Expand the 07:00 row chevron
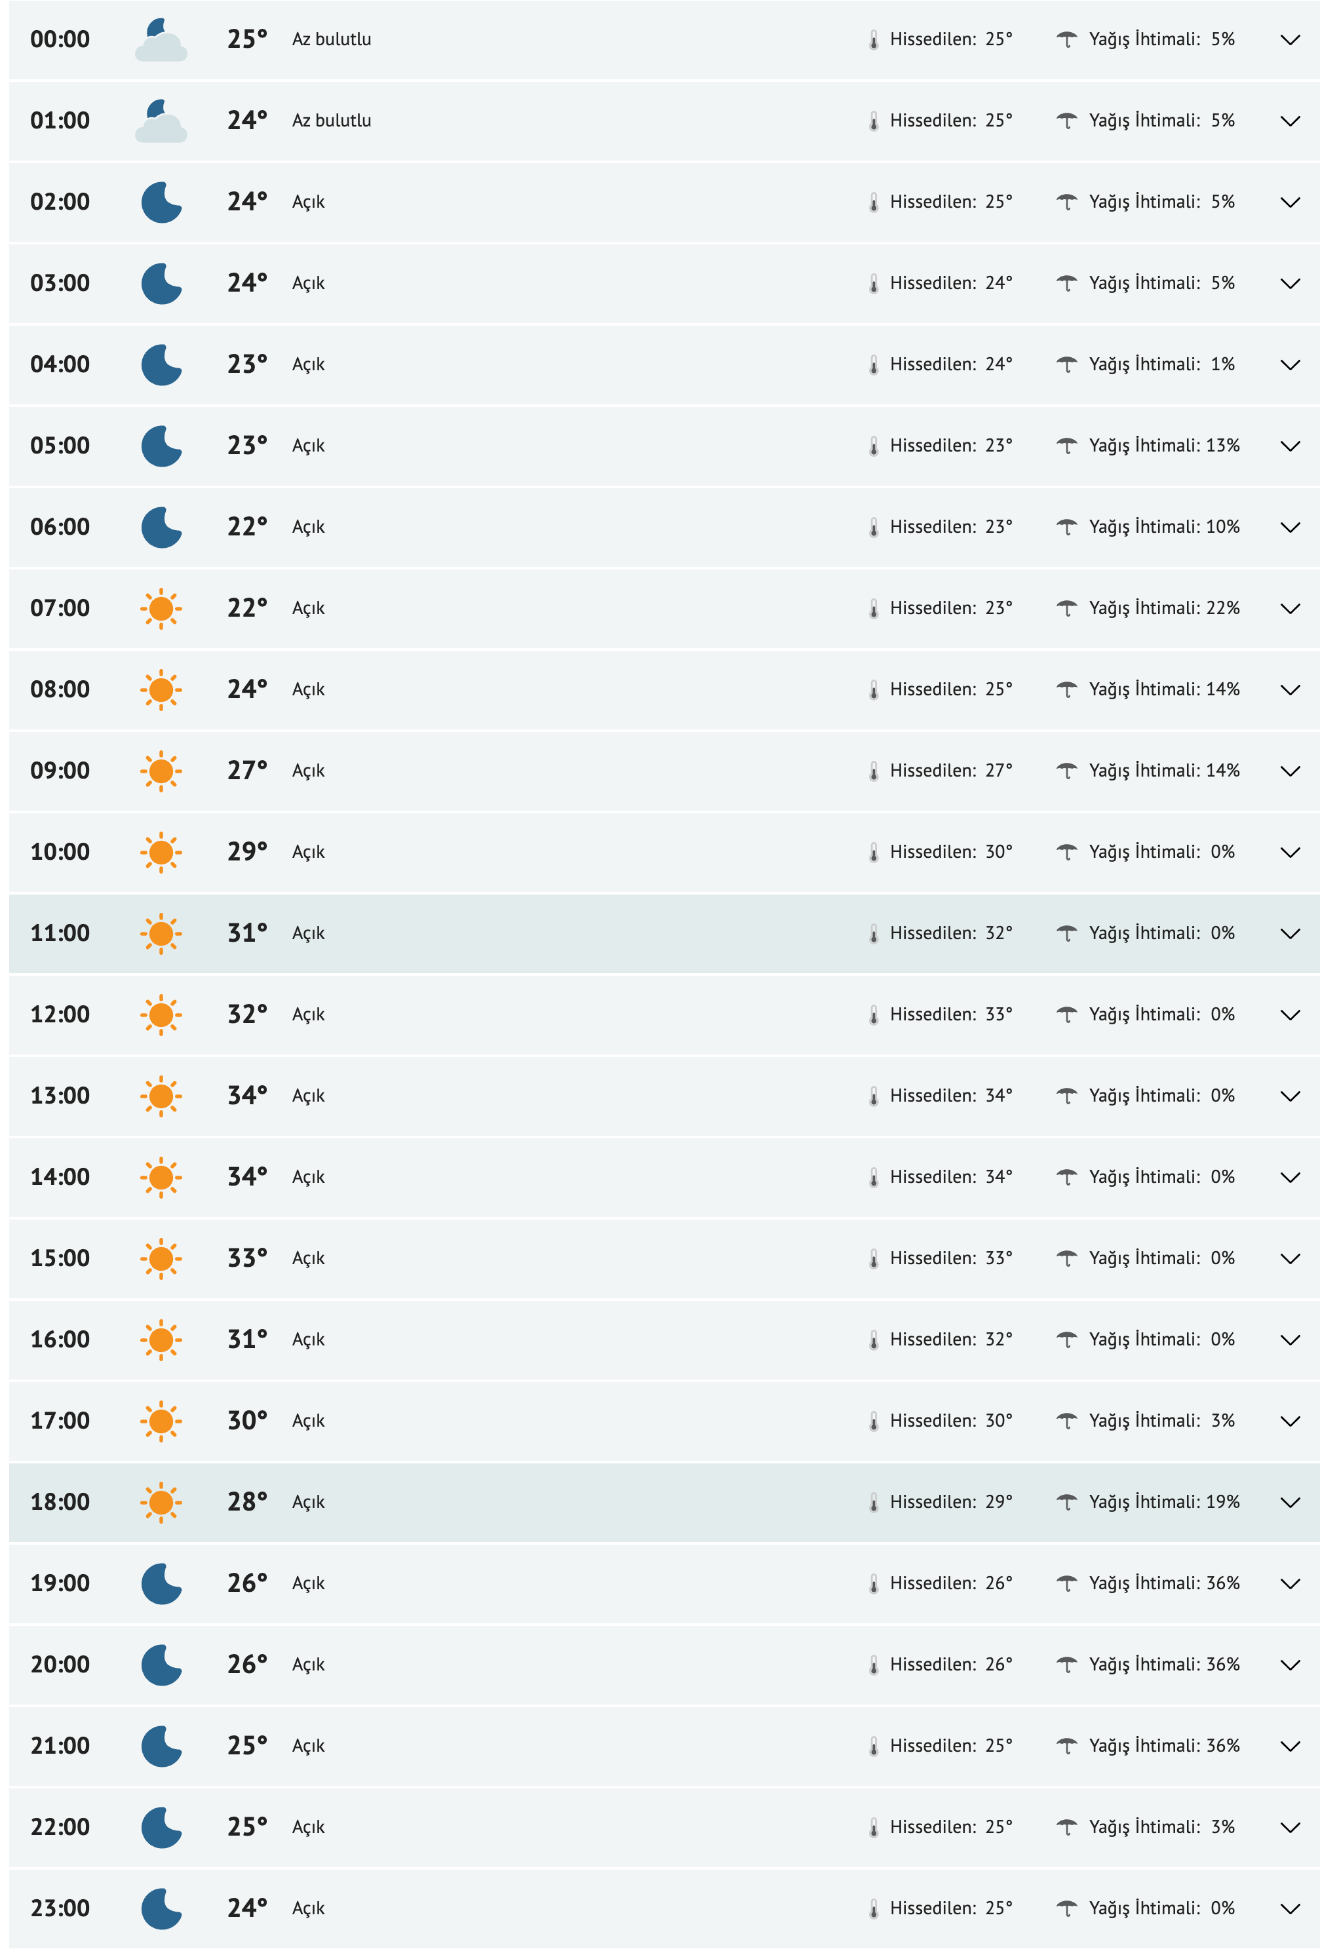The height and width of the screenshot is (1949, 1320). pos(1290,608)
